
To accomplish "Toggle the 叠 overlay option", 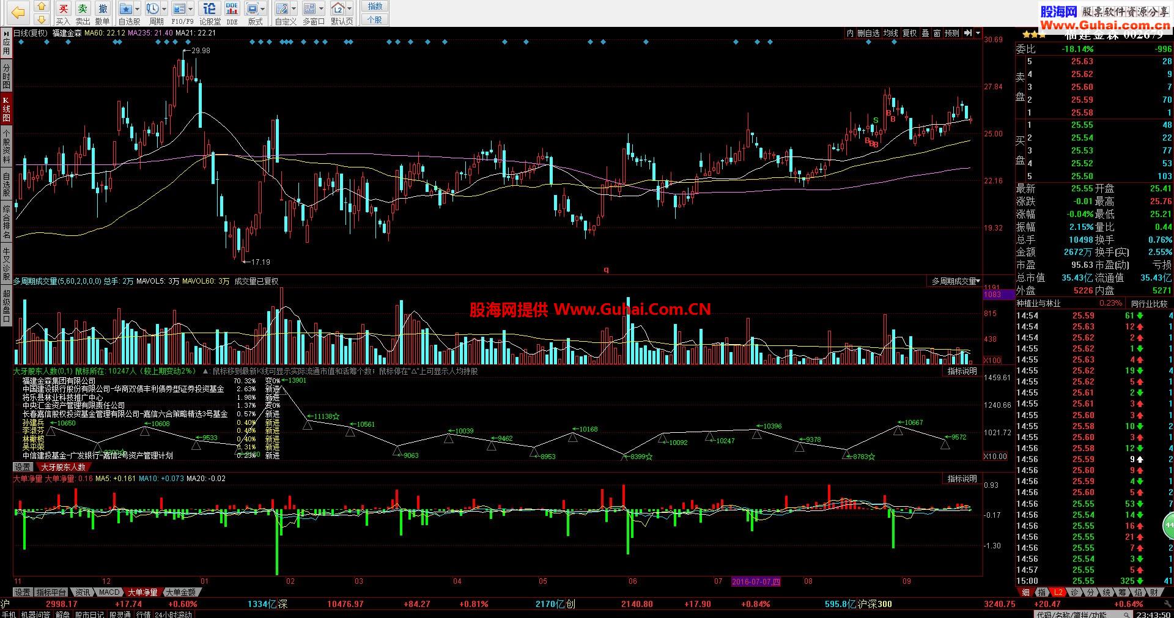I will (x=926, y=33).
